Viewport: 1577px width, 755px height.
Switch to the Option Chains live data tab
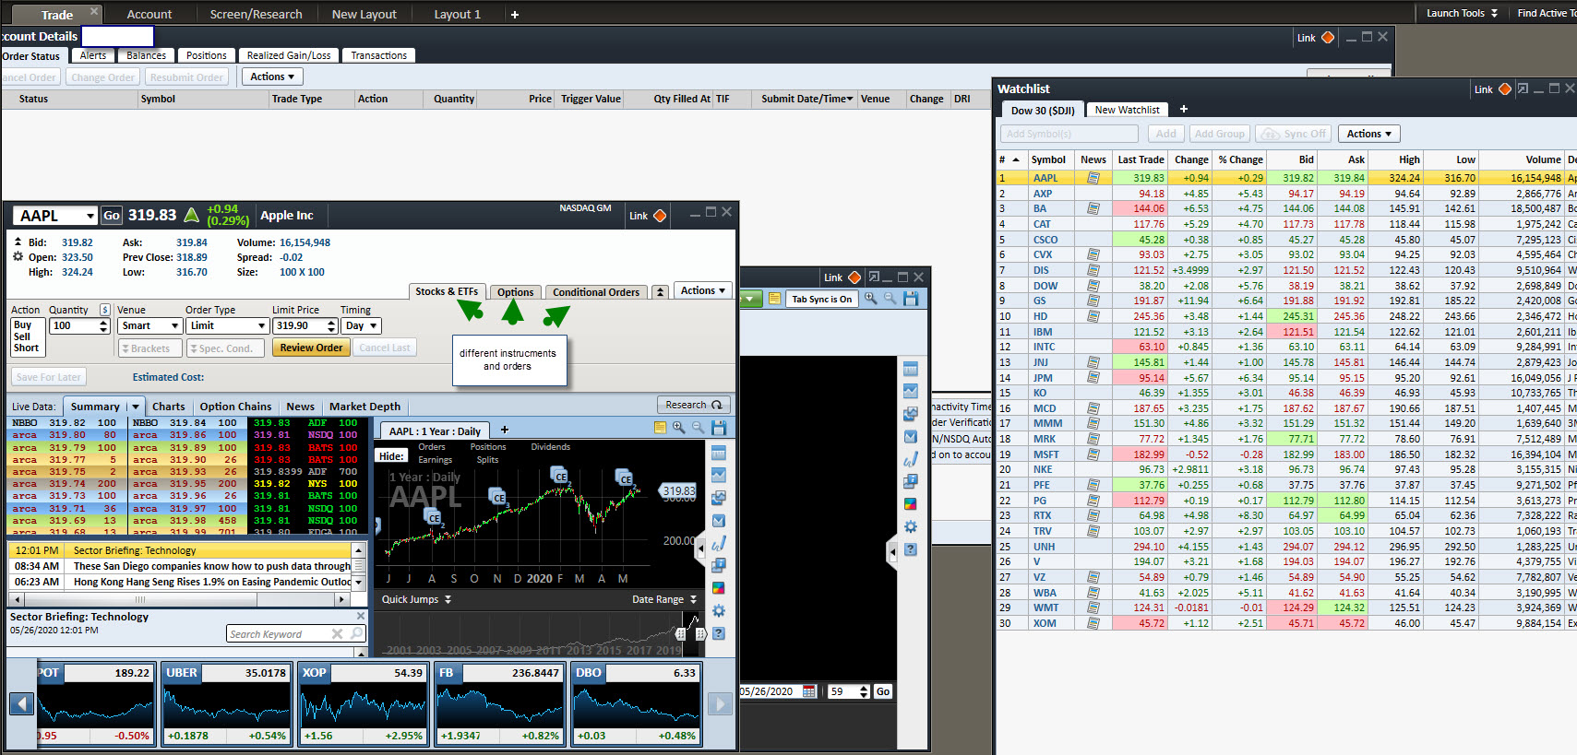tap(235, 407)
